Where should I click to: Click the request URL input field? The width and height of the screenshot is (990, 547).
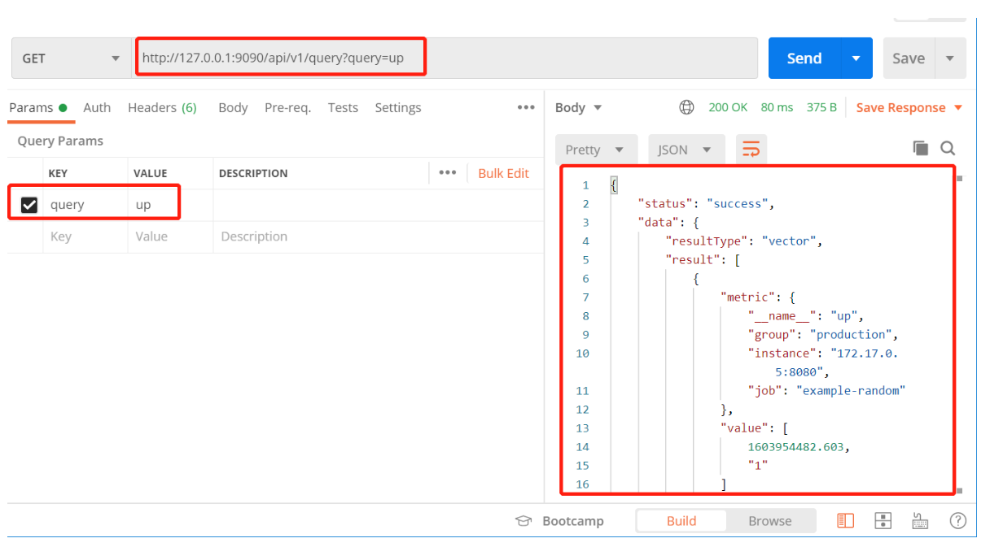[445, 59]
